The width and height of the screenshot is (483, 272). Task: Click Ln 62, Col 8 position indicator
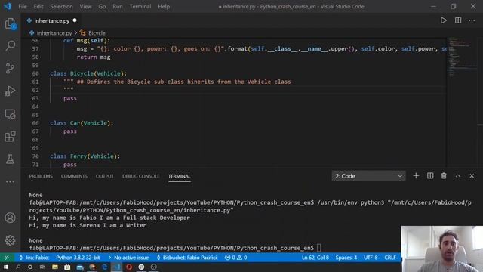click(x=315, y=257)
